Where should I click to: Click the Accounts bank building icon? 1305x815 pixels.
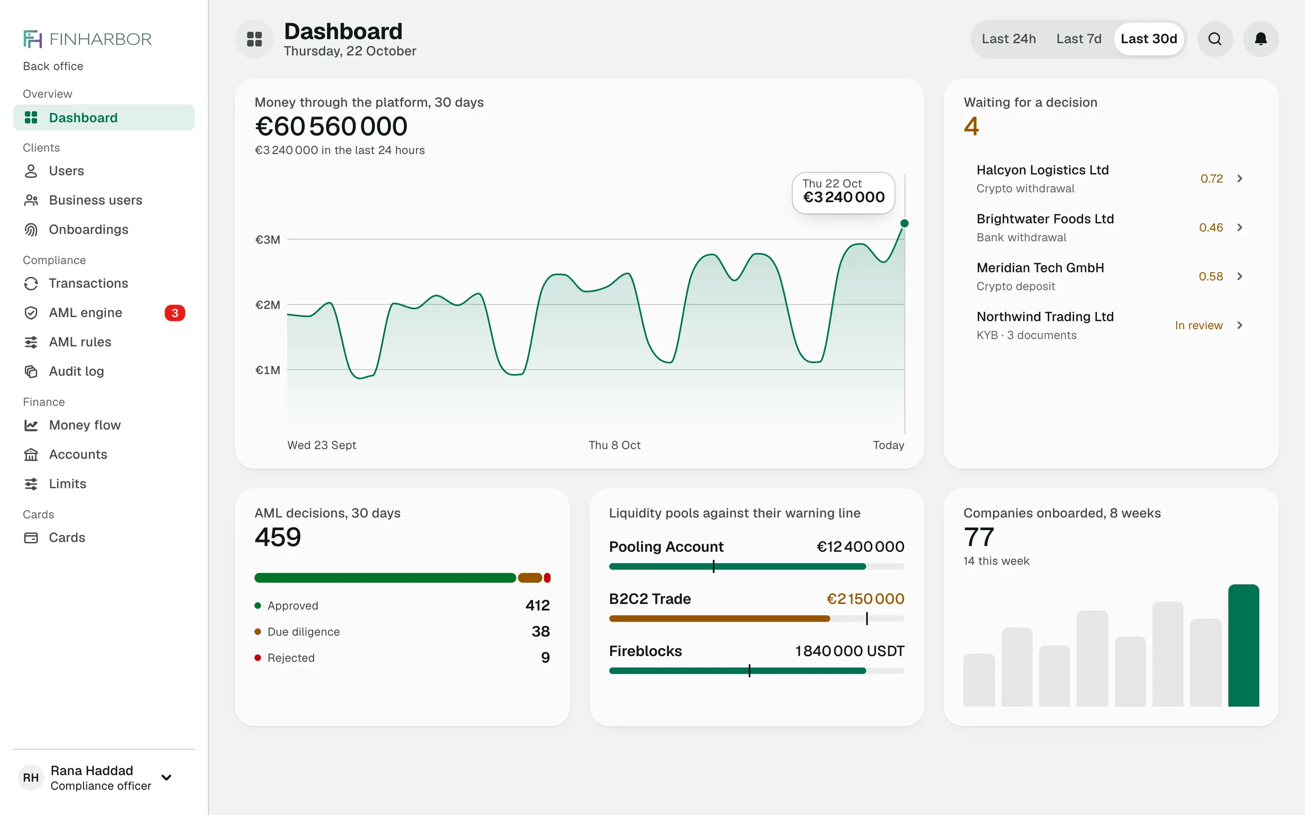click(31, 454)
